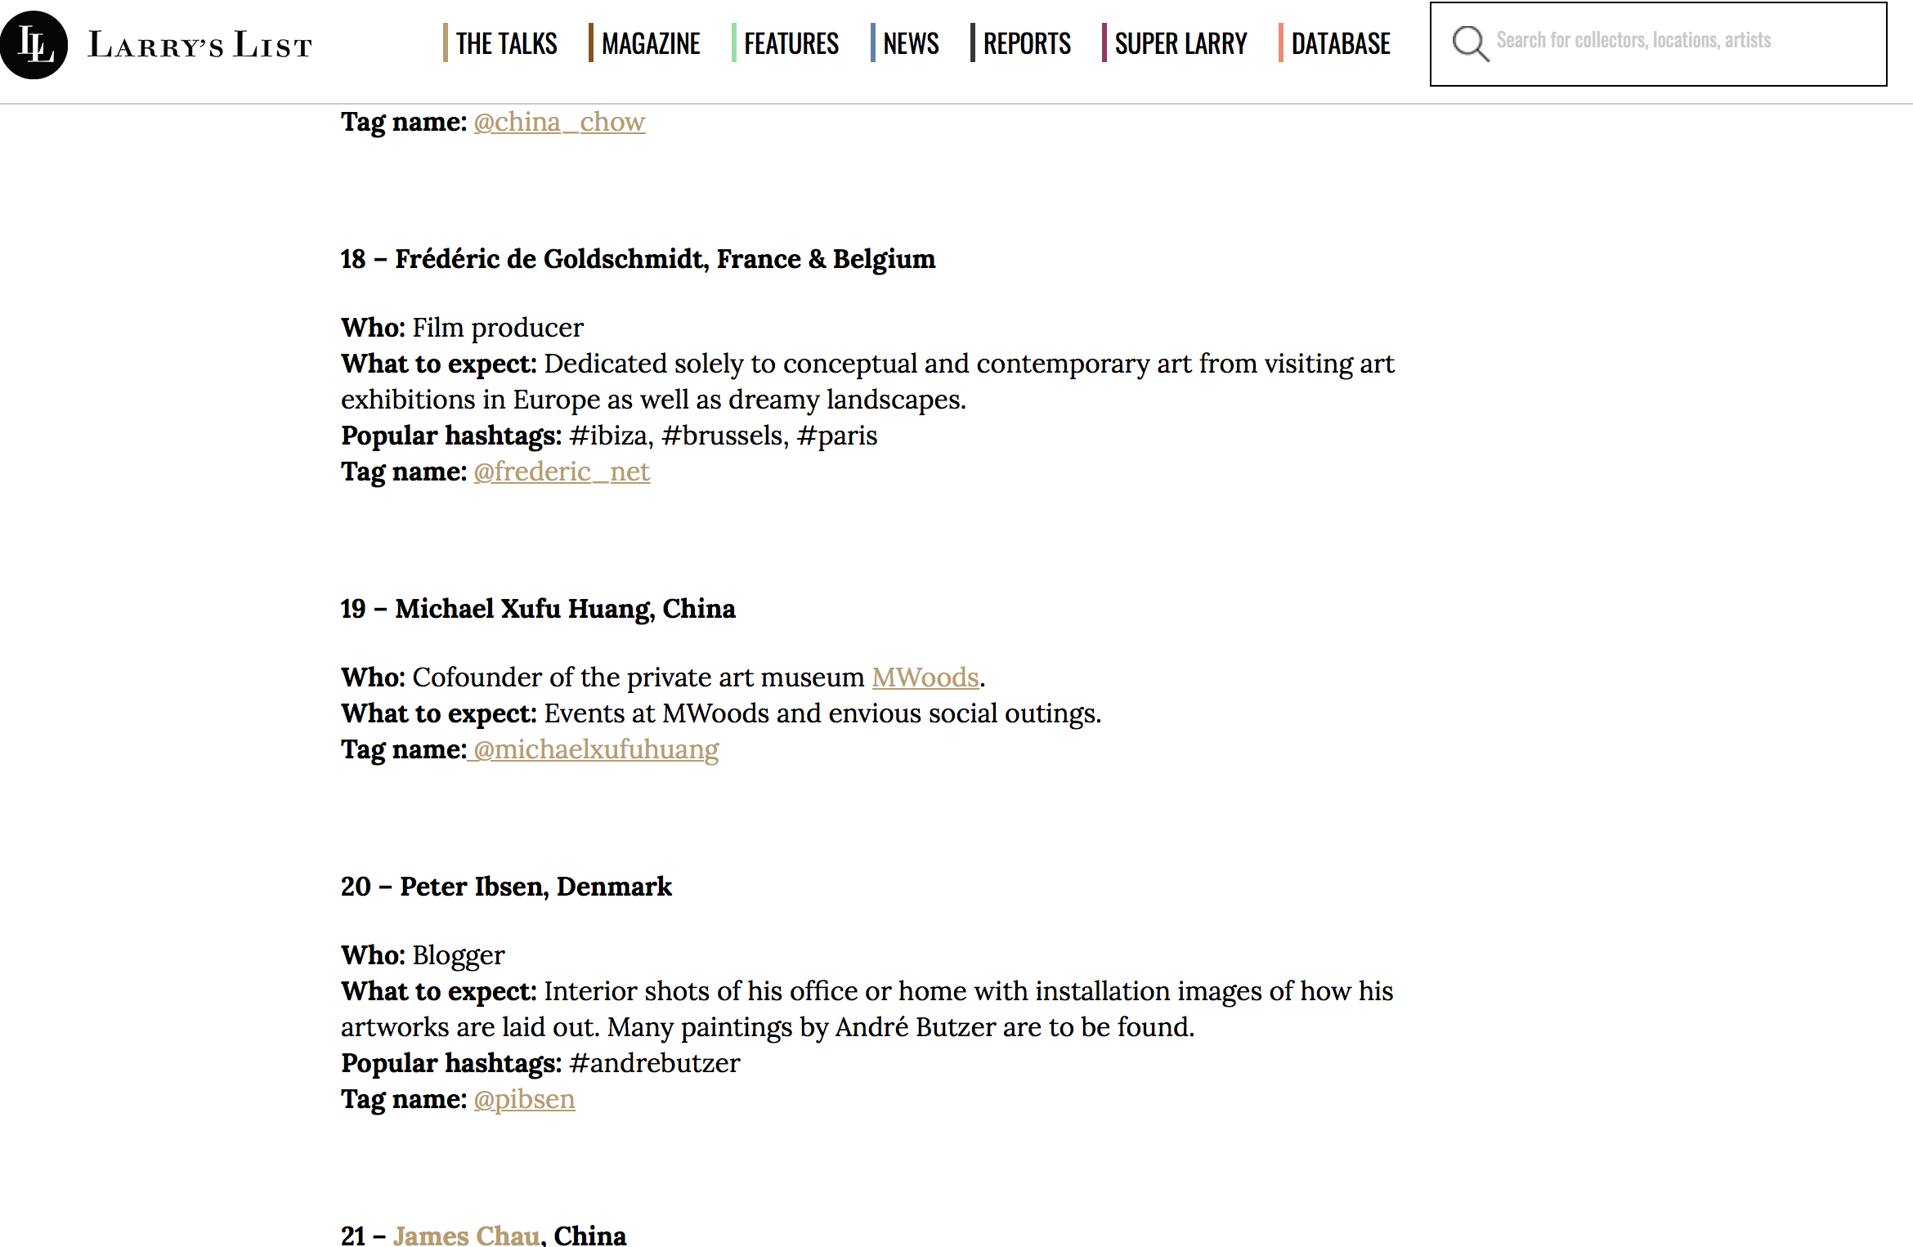Open The Talks menu item

tap(506, 43)
